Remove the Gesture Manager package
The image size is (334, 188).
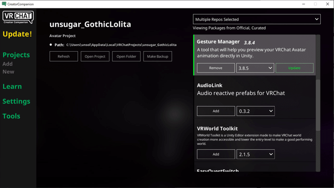(x=216, y=68)
